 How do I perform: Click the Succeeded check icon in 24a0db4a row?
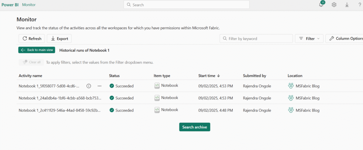tap(112, 98)
